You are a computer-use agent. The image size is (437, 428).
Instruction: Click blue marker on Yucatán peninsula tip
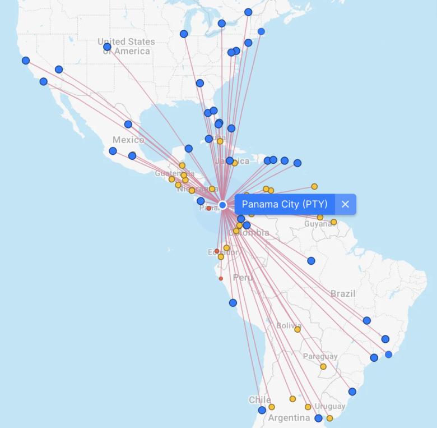[x=189, y=149]
